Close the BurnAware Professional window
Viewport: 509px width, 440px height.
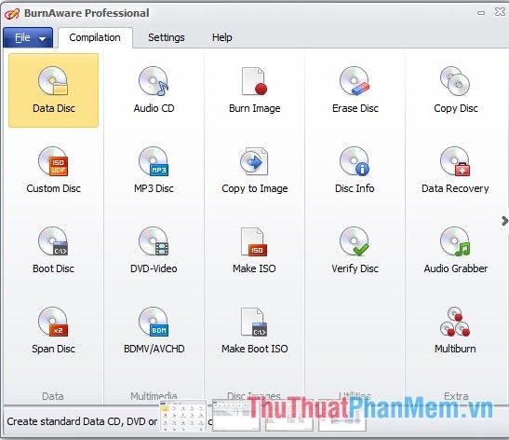click(500, 12)
